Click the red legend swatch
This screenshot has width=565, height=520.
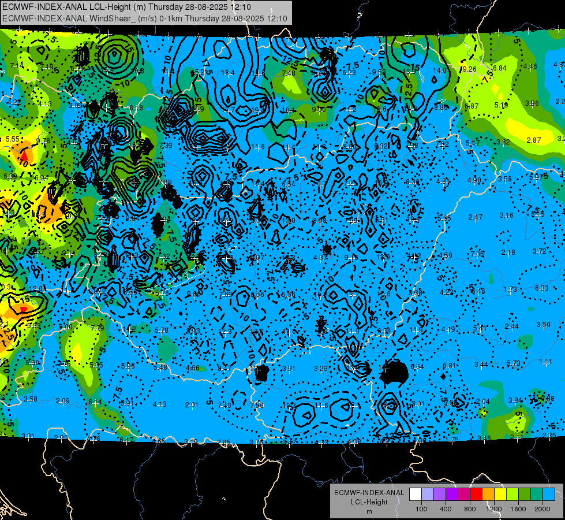pos(476,495)
